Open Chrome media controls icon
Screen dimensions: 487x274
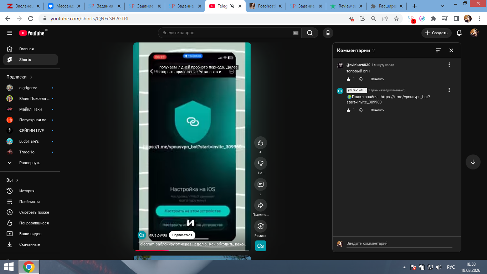(445, 19)
